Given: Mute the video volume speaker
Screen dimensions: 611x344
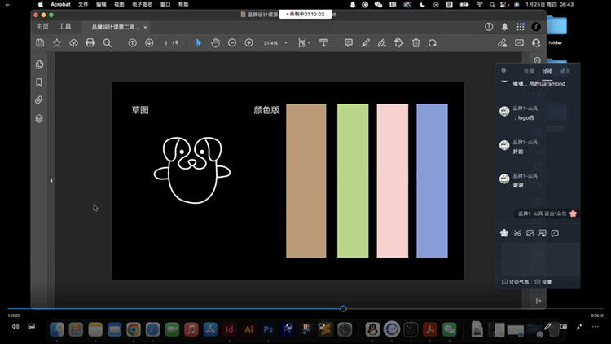Looking at the screenshot, I should coord(15,326).
